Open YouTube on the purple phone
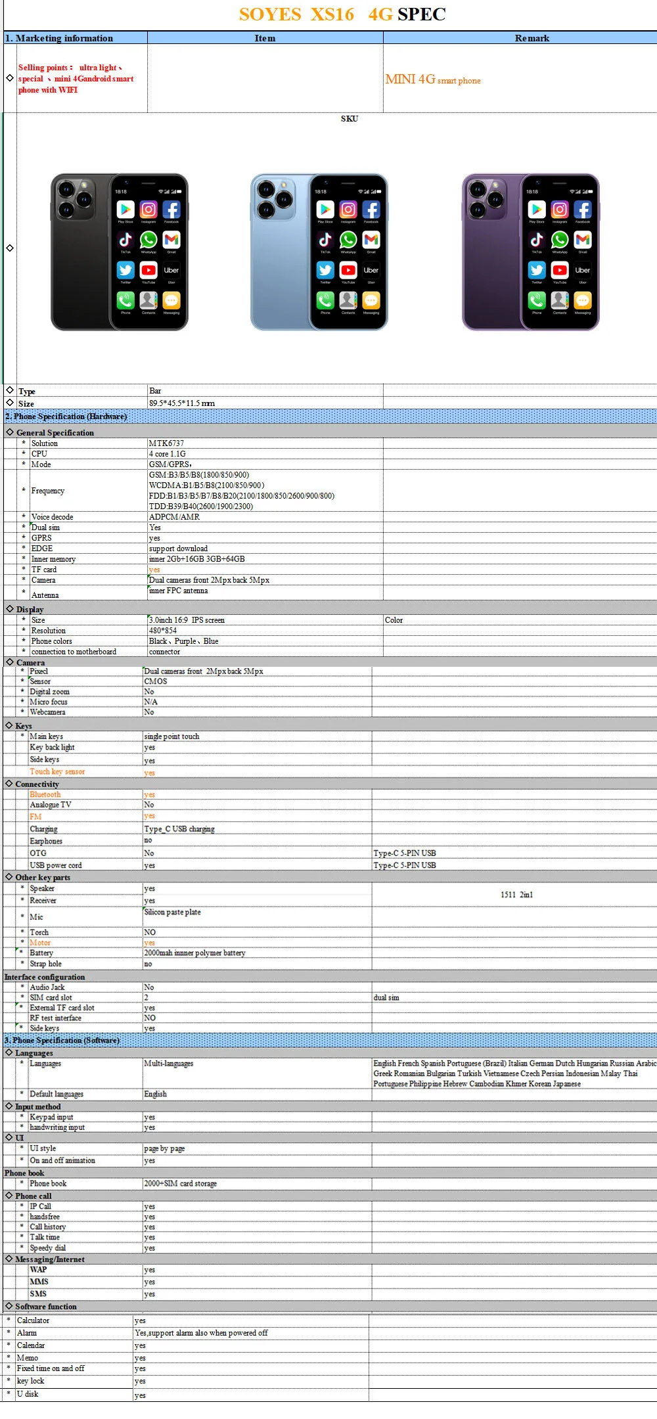Screen dimensions: 657x1419 [560, 270]
